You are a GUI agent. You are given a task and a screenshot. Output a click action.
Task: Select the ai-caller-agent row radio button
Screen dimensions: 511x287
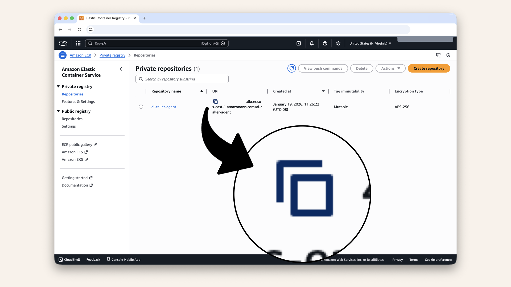point(141,107)
